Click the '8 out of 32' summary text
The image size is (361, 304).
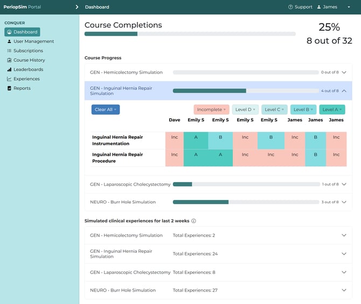click(x=329, y=41)
